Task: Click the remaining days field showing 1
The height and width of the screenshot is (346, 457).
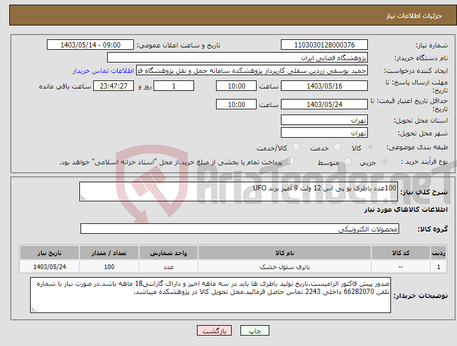Action: click(174, 86)
